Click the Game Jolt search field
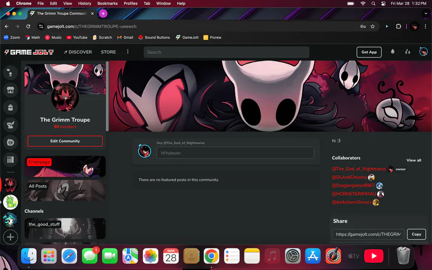This screenshot has height=270, width=432. click(x=226, y=52)
